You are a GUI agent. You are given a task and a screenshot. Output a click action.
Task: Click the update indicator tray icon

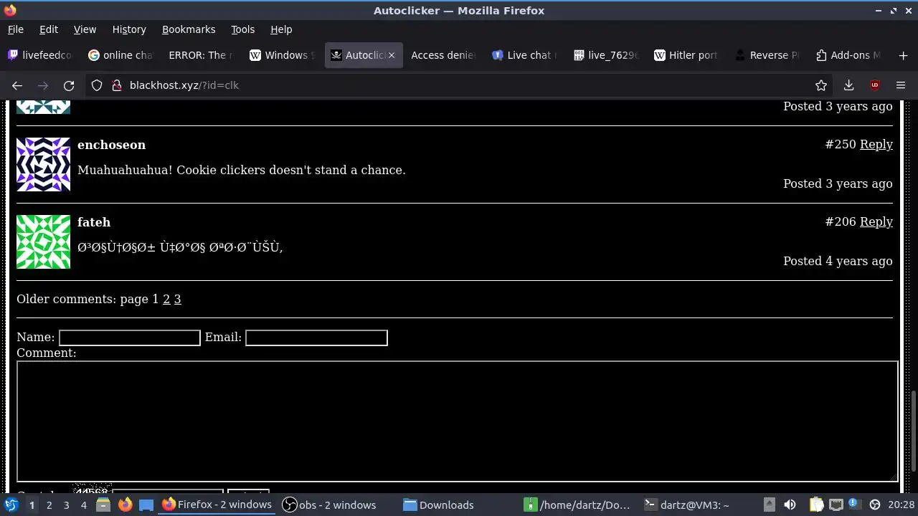874,505
